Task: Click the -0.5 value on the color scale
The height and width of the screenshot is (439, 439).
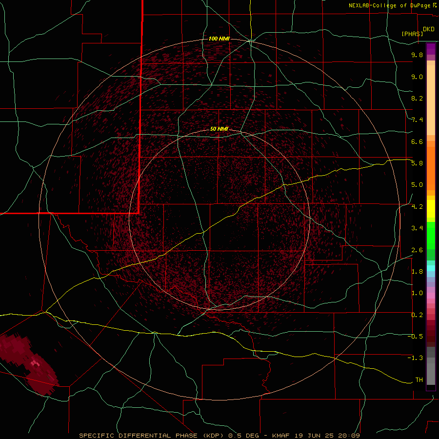Action: pyautogui.click(x=415, y=337)
